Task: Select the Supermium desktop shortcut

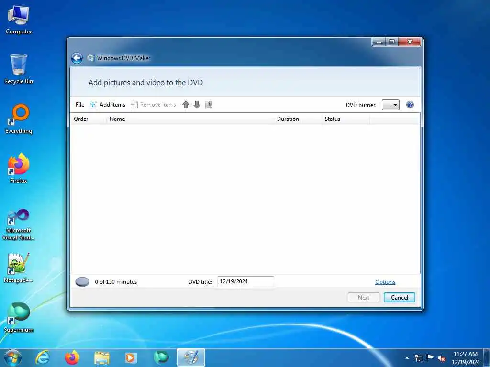Action: [x=19, y=317]
